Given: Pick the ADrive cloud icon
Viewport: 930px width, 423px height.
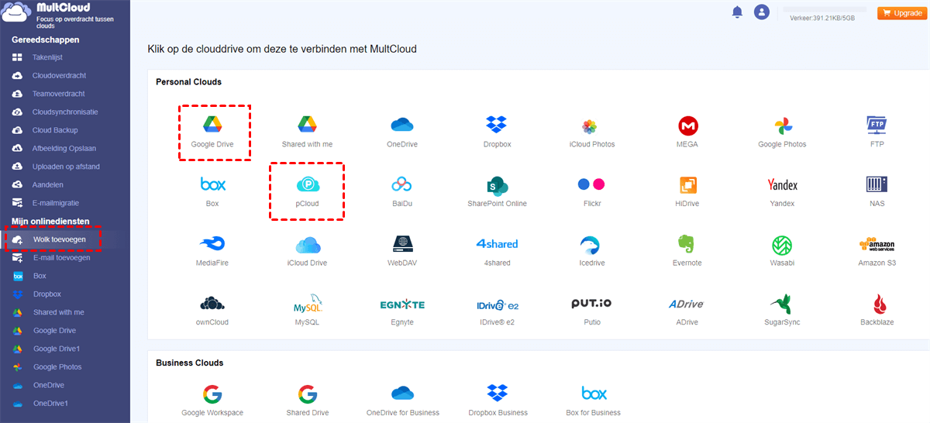Looking at the screenshot, I should point(687,304).
